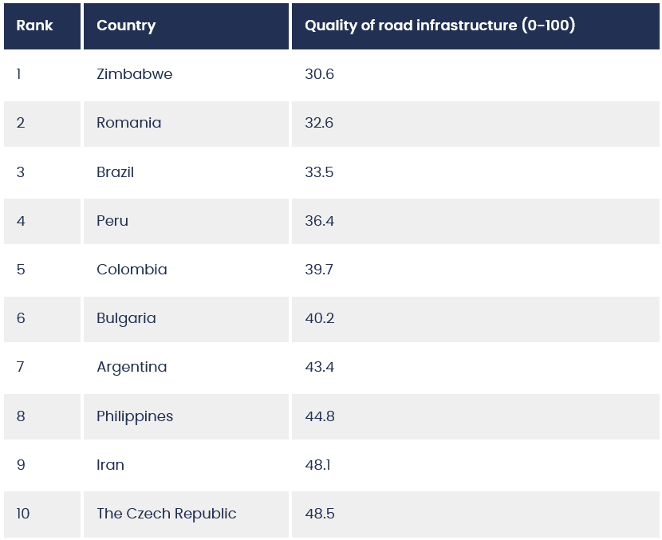Select the Iran country cell
Screen dimensions: 662x540
pyautogui.click(x=186, y=465)
